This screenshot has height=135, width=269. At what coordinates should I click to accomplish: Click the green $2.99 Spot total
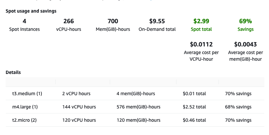click(x=201, y=21)
